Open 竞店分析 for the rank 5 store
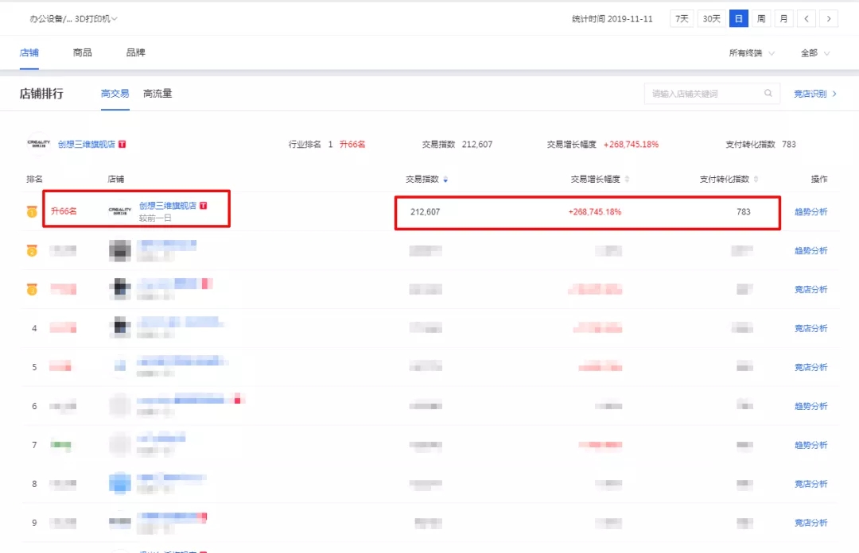This screenshot has height=553, width=859. (810, 367)
